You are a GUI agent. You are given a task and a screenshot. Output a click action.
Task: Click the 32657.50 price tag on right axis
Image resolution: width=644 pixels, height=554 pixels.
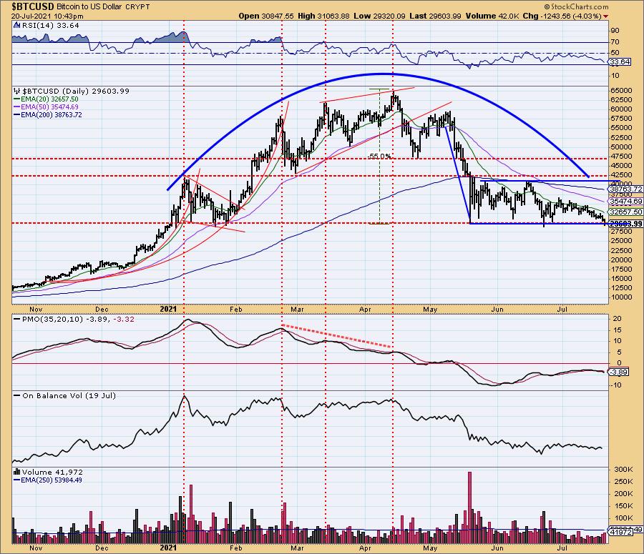coord(625,212)
